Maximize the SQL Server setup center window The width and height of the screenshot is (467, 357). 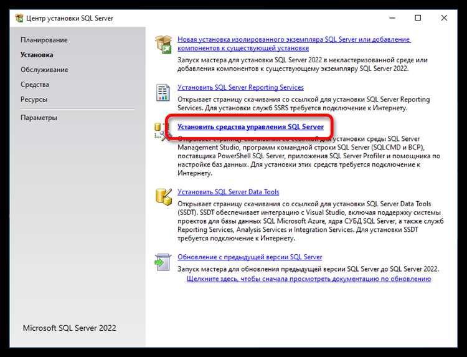coord(418,18)
